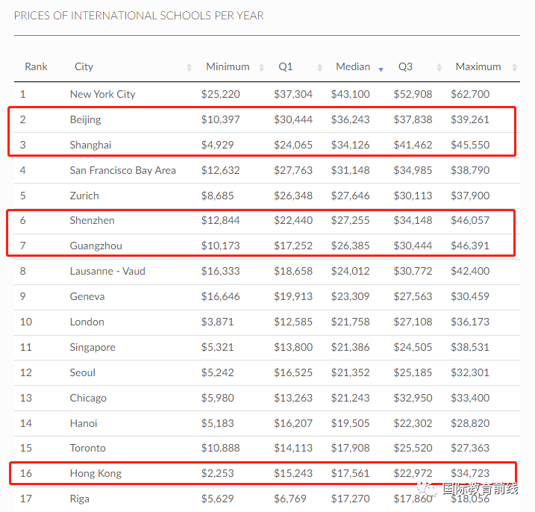535x512 pixels.
Task: Select the Rank column header
Action: [36, 66]
